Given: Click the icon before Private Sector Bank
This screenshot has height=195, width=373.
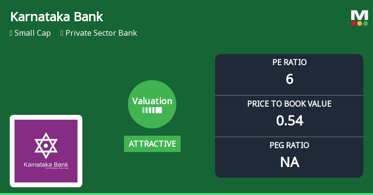Looking at the screenshot, I should click(62, 33).
